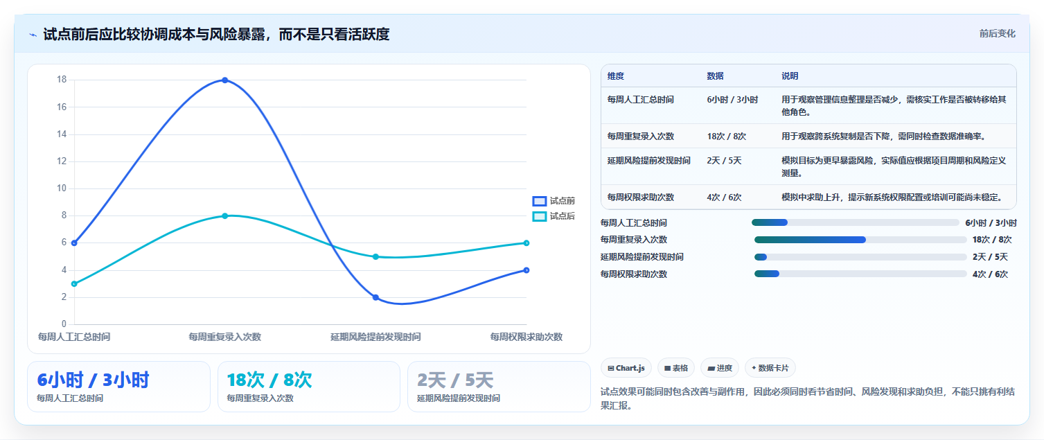
Task: Open the 2天 / 5天 data card
Action: click(499, 387)
